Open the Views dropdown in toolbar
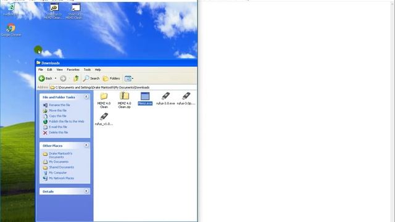The height and width of the screenshot is (222, 395). point(129,78)
